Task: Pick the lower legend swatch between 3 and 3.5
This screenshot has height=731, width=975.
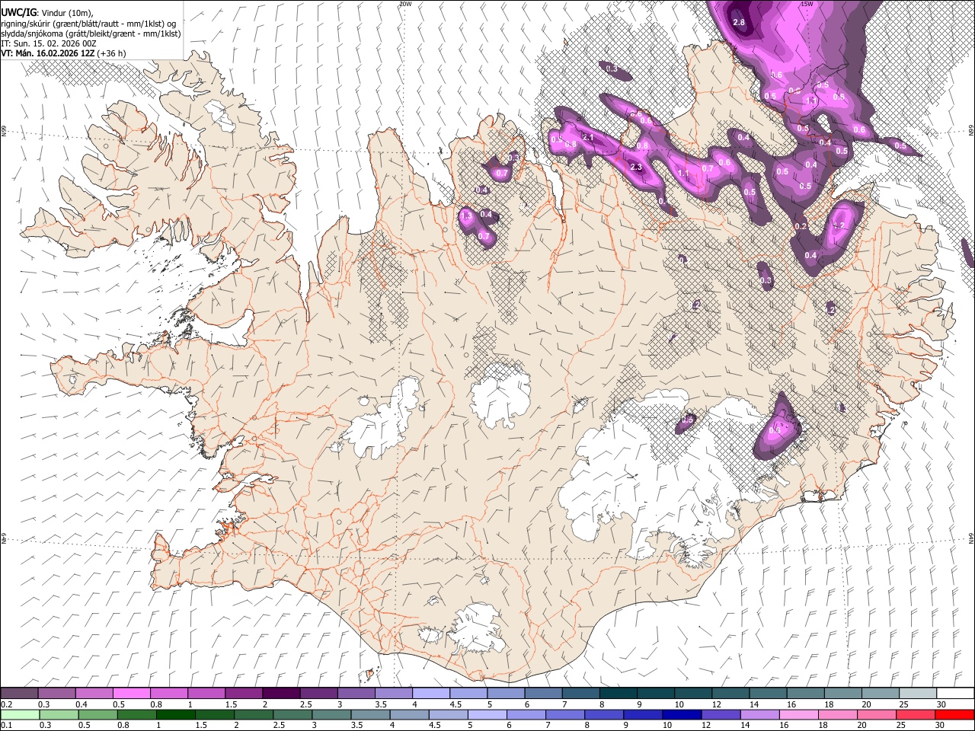Action: (331, 714)
